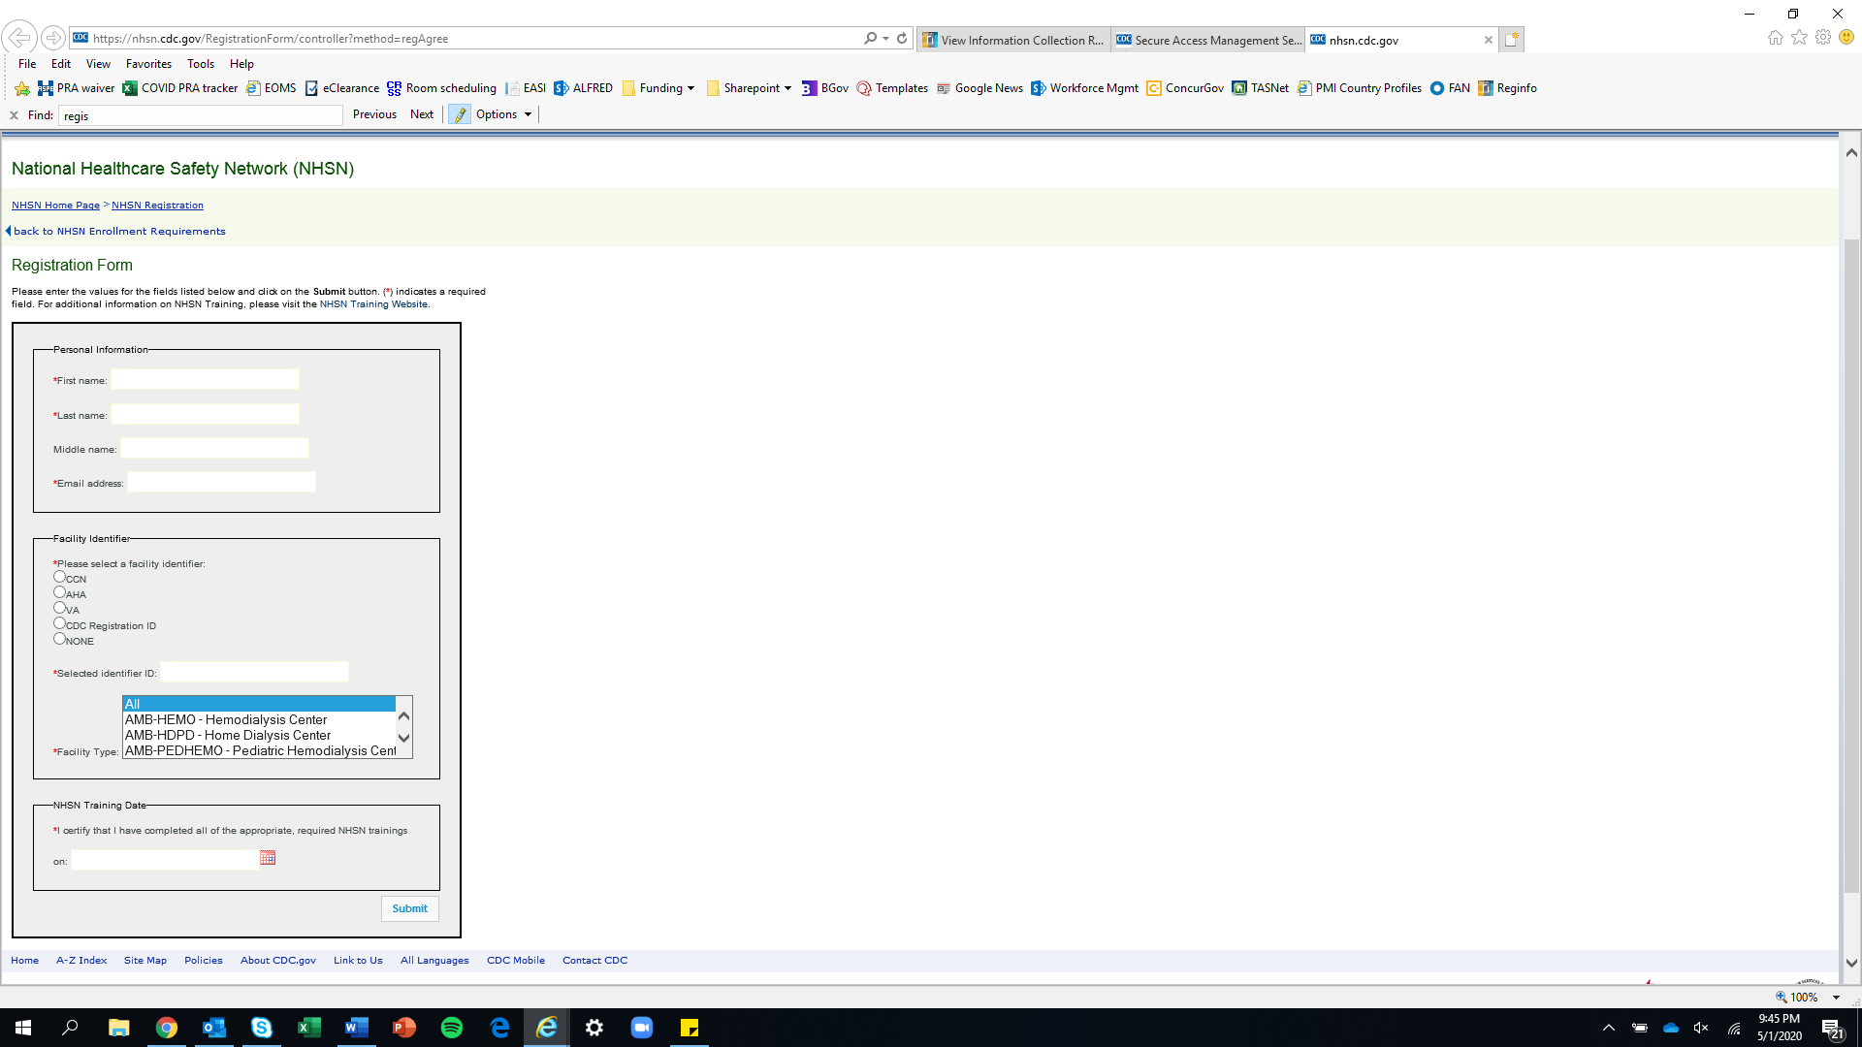
Task: Open the NHSN Training Website link
Action: click(x=373, y=304)
